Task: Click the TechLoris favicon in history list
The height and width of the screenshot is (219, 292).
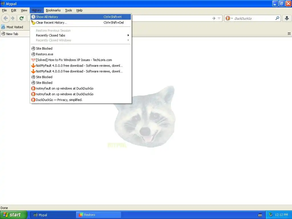Action: click(x=33, y=60)
